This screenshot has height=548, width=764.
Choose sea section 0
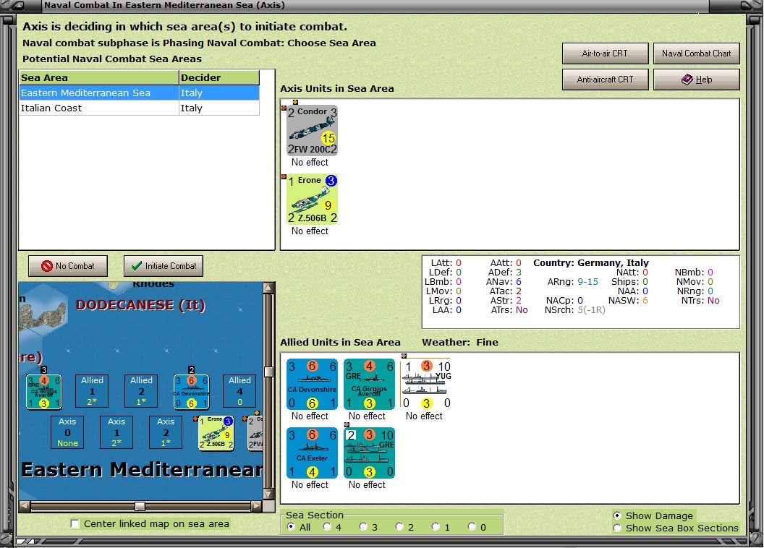[472, 526]
